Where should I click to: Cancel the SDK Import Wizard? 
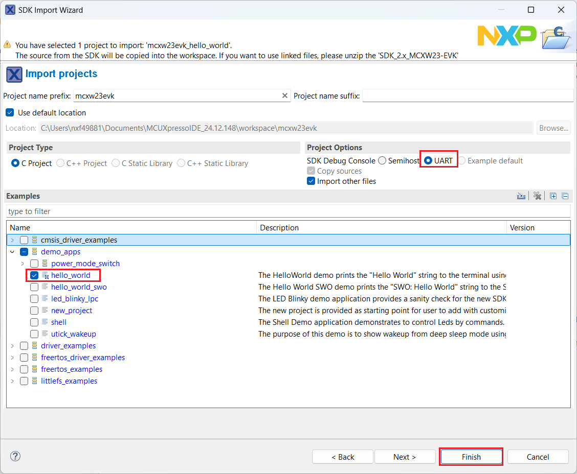(x=538, y=457)
